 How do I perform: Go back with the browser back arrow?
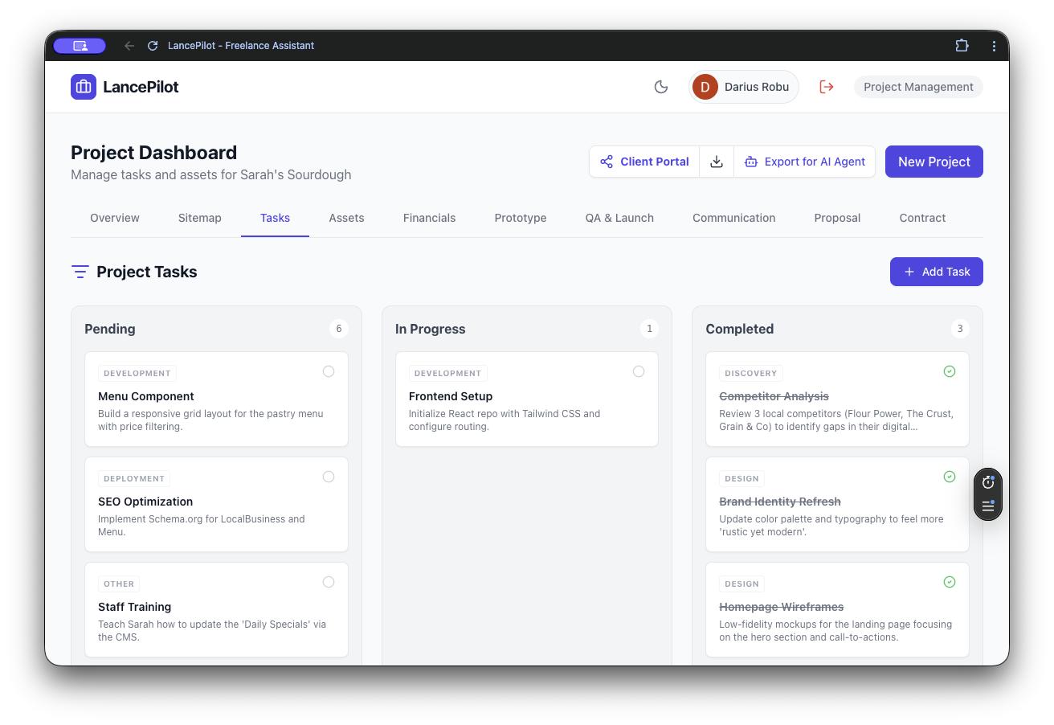coord(129,46)
